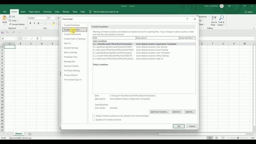Select Protected View category
The height and width of the screenshot is (144, 256).
tap(70, 57)
